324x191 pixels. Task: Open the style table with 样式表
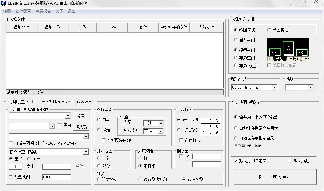[x=81, y=126]
